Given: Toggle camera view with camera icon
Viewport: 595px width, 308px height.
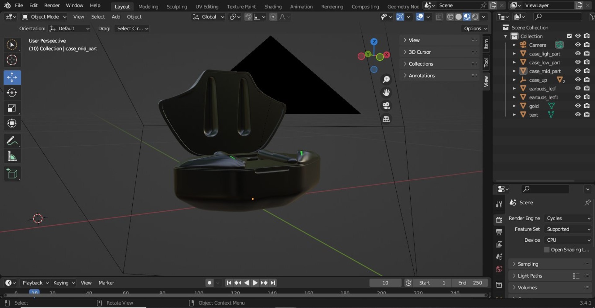Looking at the screenshot, I should 386,106.
